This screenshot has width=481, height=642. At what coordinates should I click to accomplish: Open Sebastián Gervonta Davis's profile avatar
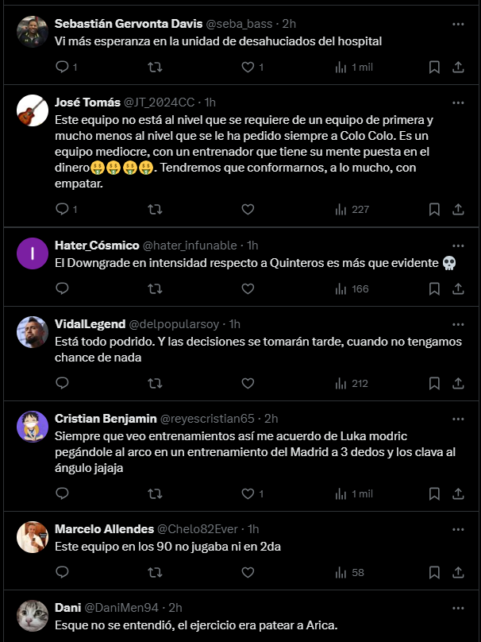point(33,32)
